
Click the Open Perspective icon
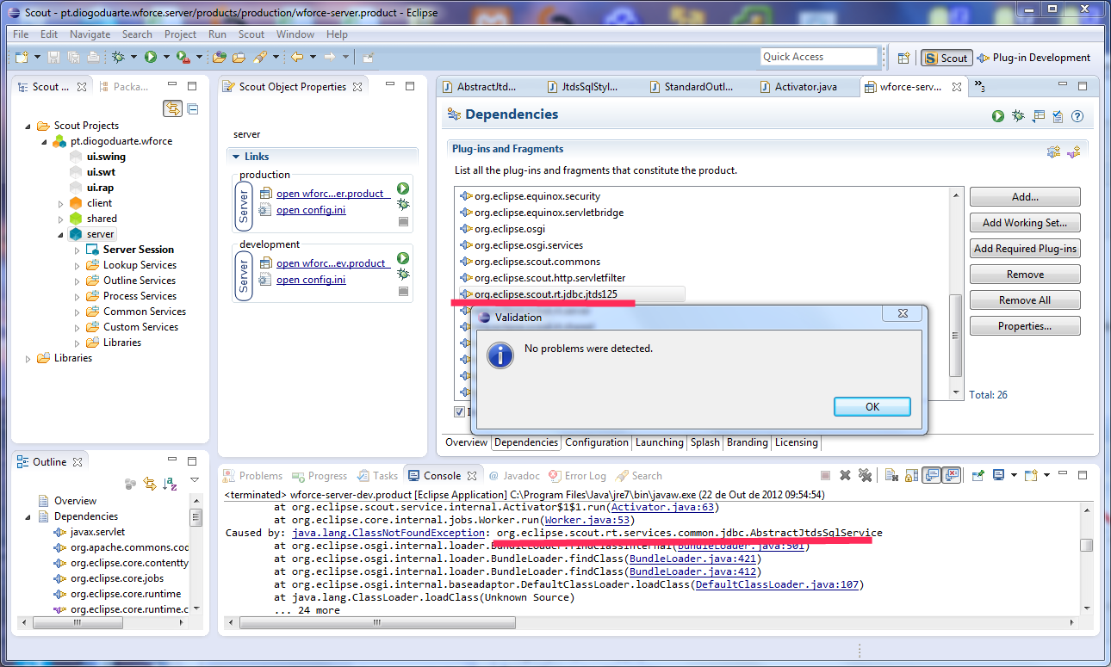(903, 58)
